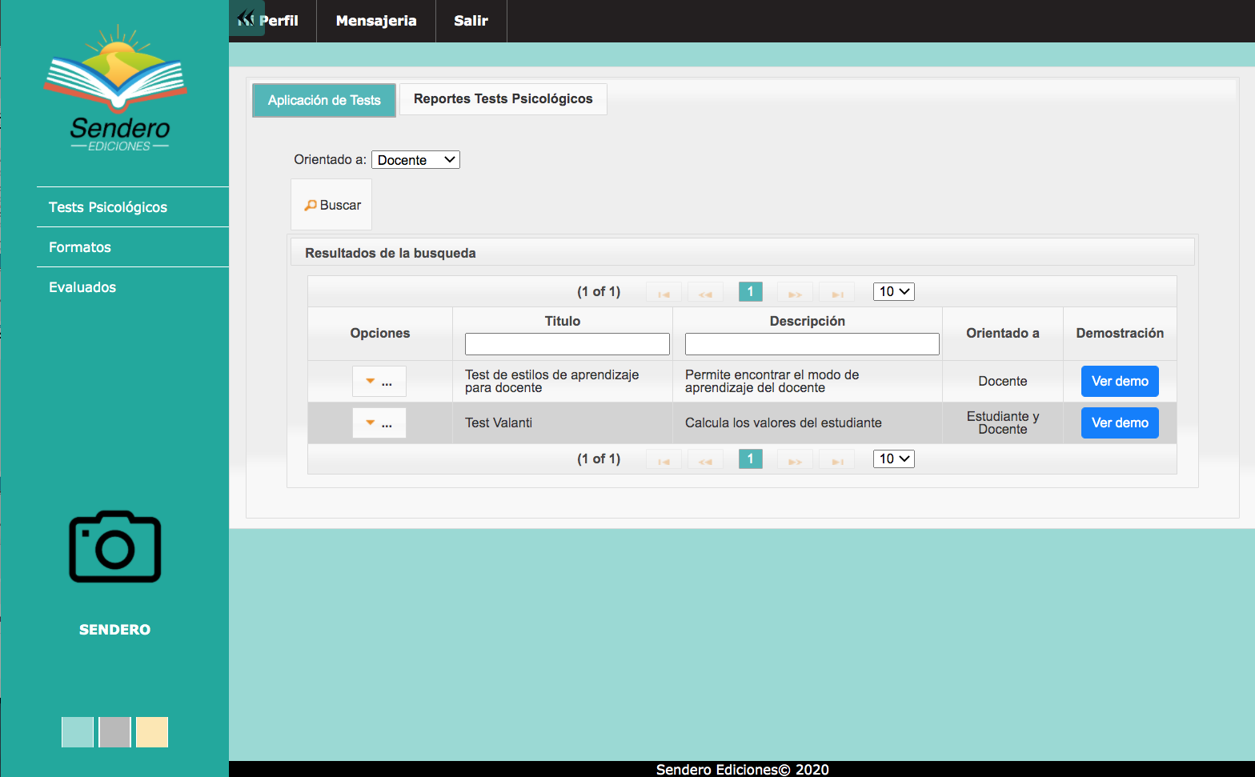
Task: Select the gray theme color swatch
Action: (x=114, y=732)
